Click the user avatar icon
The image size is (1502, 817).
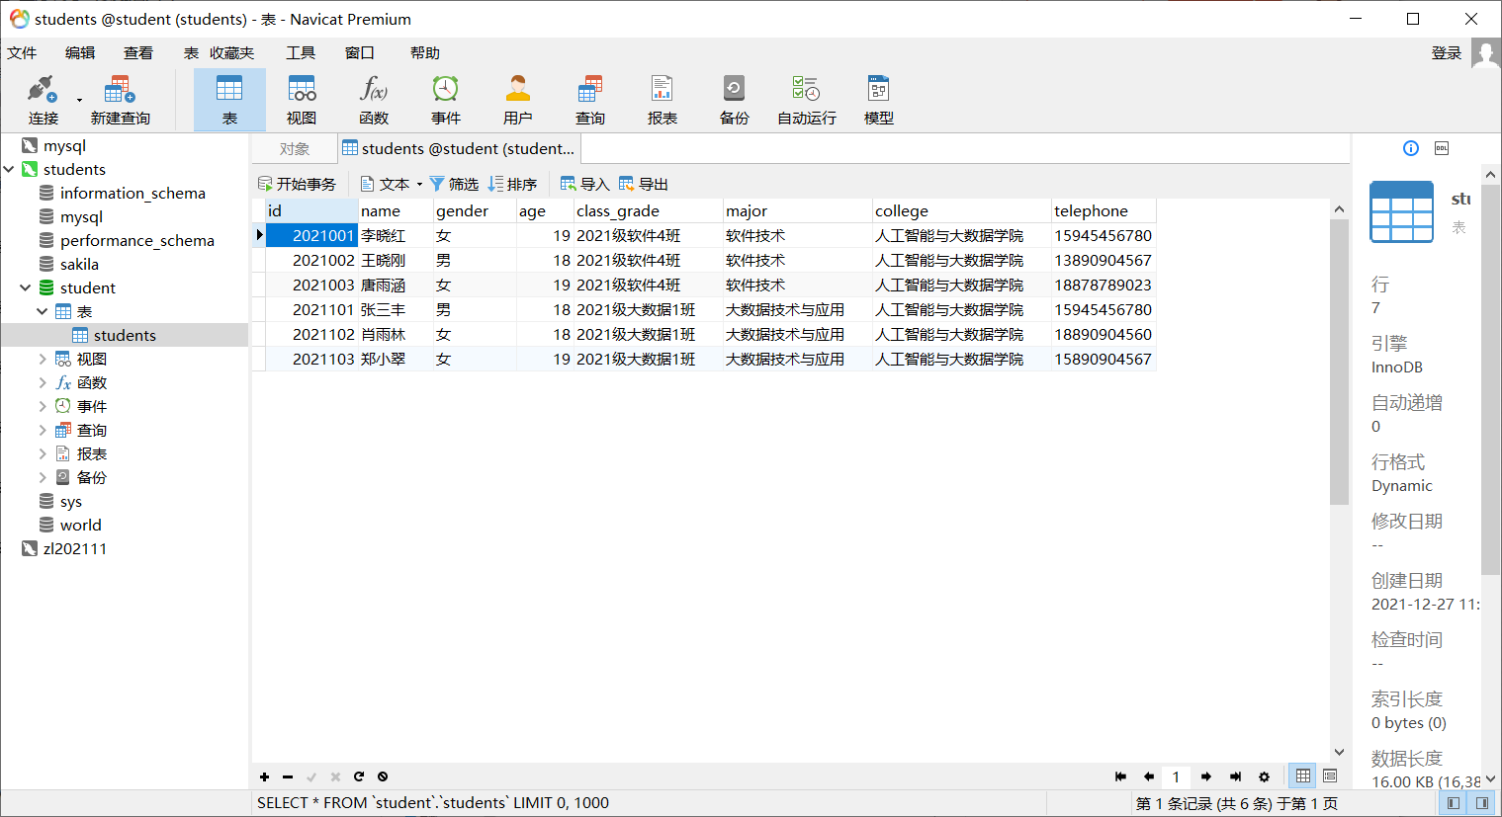click(1485, 52)
